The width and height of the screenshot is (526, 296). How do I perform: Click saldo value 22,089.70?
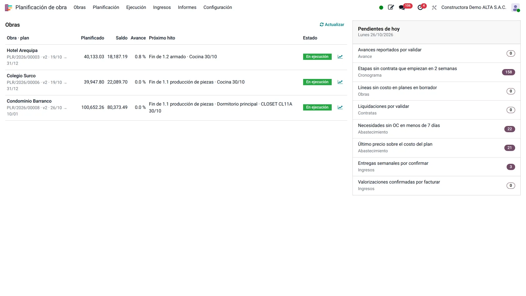117,82
